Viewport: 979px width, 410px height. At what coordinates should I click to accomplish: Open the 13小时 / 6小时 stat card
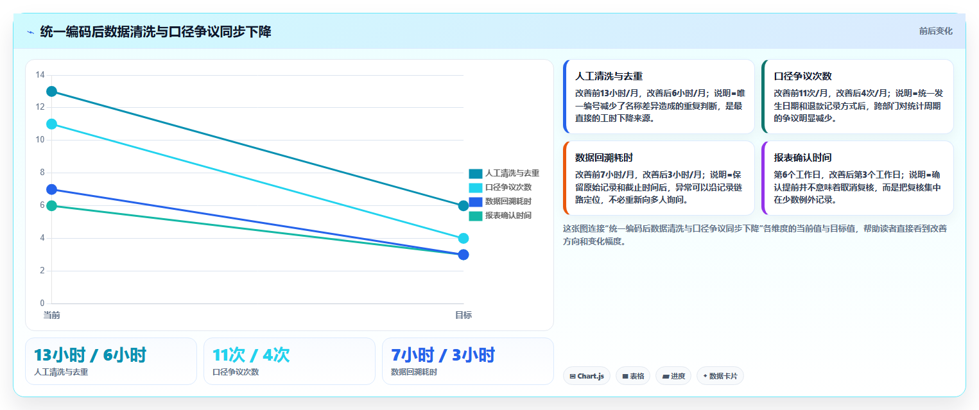[x=111, y=361]
